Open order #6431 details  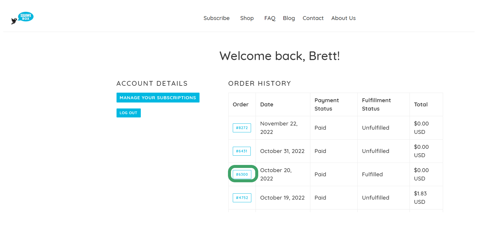pyautogui.click(x=242, y=151)
